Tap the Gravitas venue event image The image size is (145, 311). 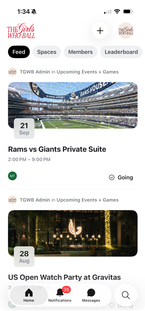coord(73,233)
